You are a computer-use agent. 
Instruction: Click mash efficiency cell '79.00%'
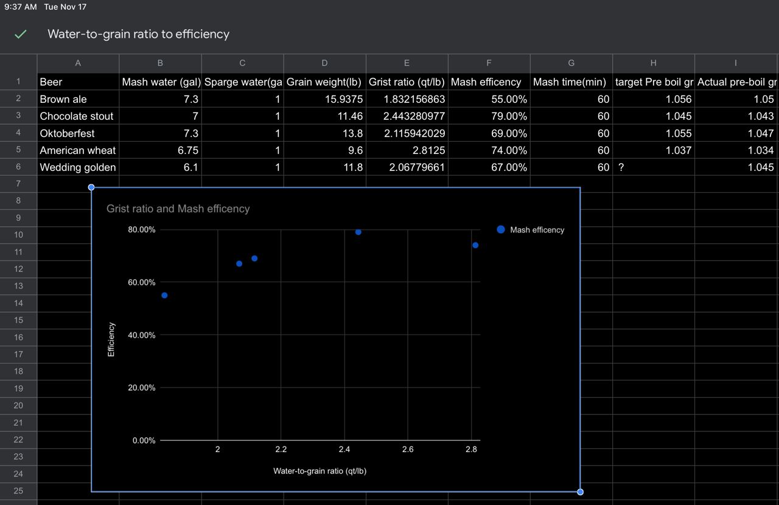tap(489, 116)
